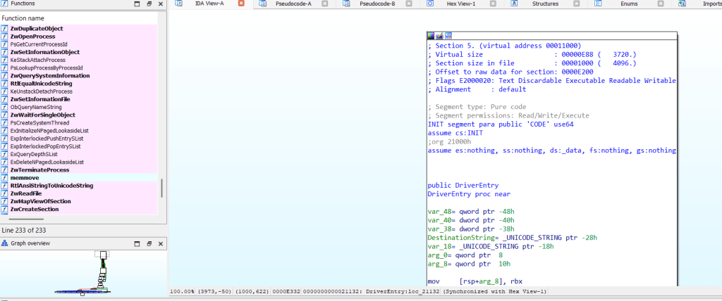Click the third icon in graph node header
This screenshot has width=722, height=301.
tap(448, 35)
